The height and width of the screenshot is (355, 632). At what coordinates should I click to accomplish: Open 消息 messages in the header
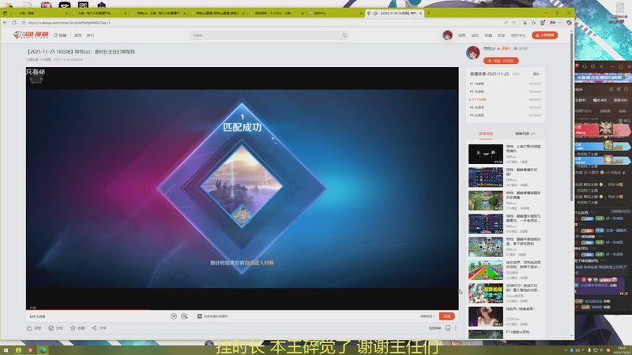tap(462, 35)
